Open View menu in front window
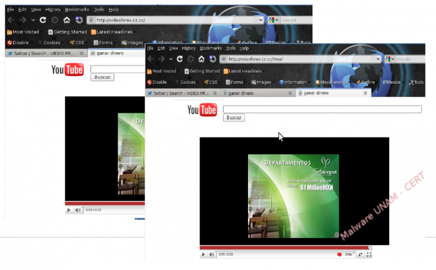 point(173,48)
